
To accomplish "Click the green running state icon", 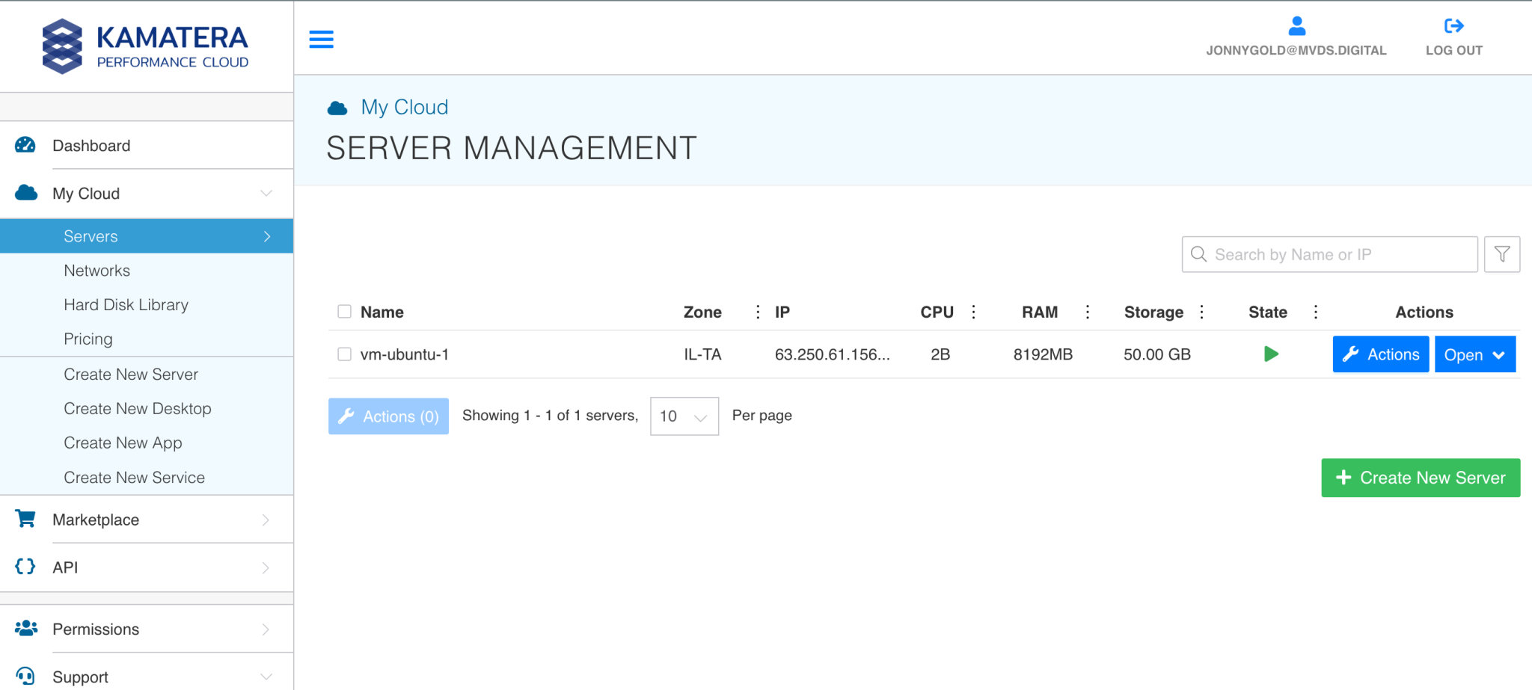I will tap(1271, 354).
